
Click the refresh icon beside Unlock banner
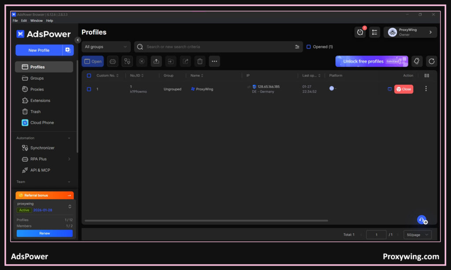coord(431,62)
